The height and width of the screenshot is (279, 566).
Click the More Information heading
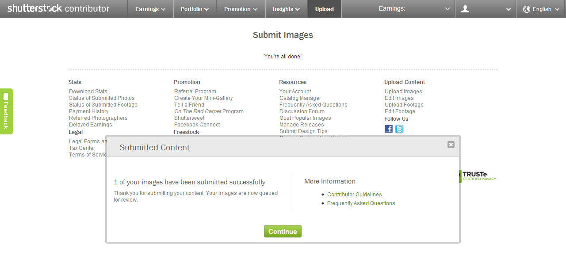(330, 181)
